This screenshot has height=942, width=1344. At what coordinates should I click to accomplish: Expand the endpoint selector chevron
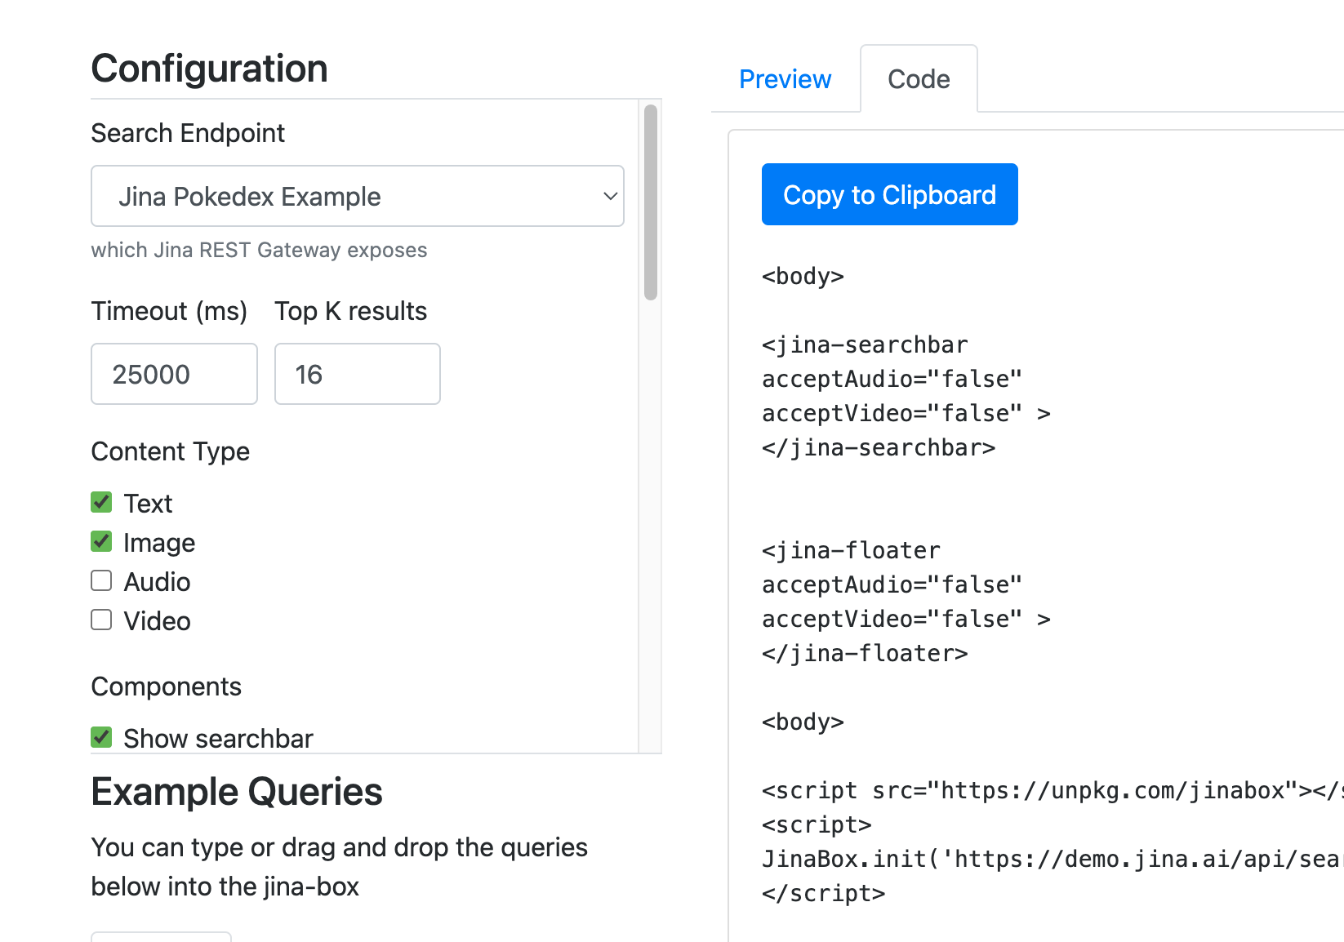coord(609,196)
